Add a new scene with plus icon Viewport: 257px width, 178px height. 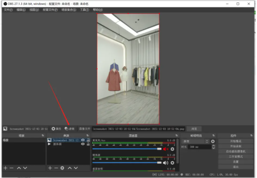coord(5,168)
